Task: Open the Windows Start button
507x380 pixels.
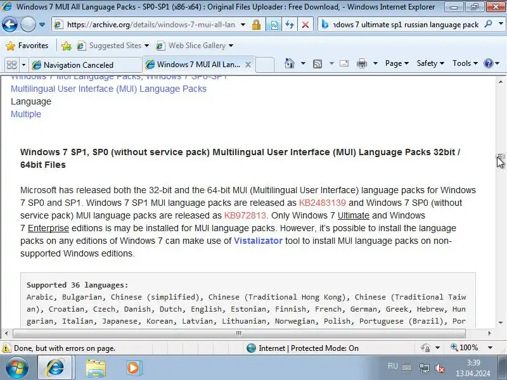Action: (x=17, y=368)
